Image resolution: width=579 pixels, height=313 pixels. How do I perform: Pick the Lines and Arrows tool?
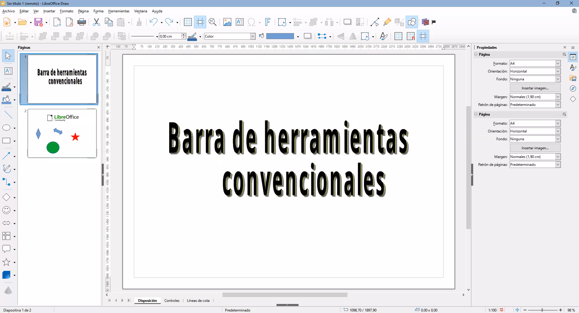click(7, 156)
